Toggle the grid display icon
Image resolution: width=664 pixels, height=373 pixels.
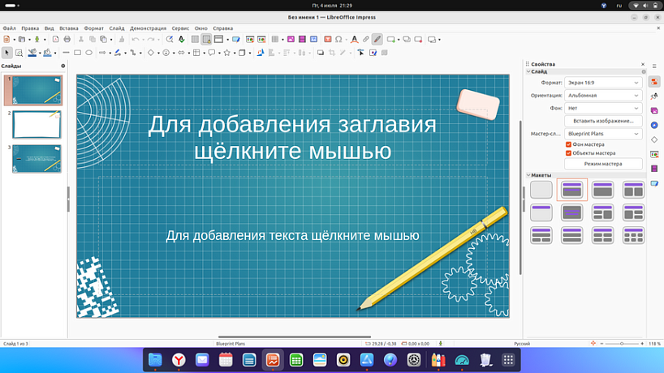point(195,39)
